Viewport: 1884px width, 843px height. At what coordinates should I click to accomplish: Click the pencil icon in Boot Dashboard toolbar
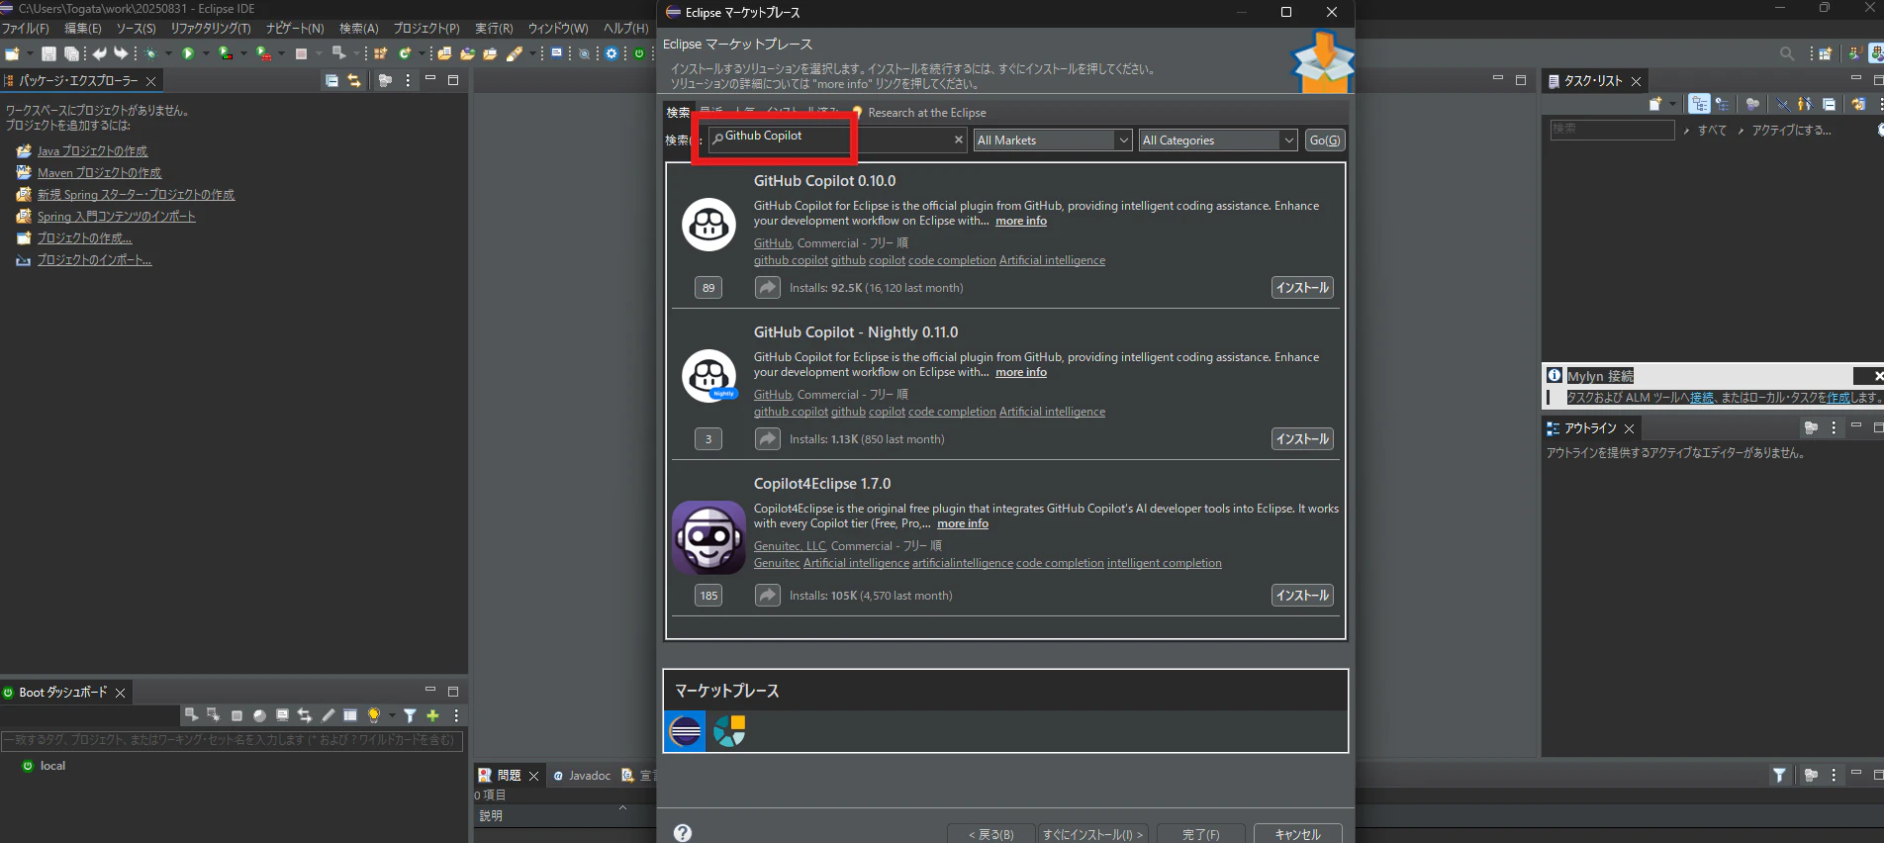(x=329, y=715)
